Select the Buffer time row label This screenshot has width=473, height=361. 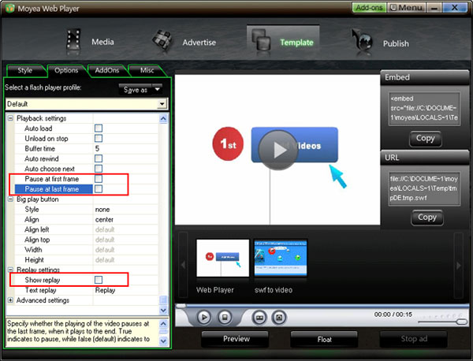(40, 148)
